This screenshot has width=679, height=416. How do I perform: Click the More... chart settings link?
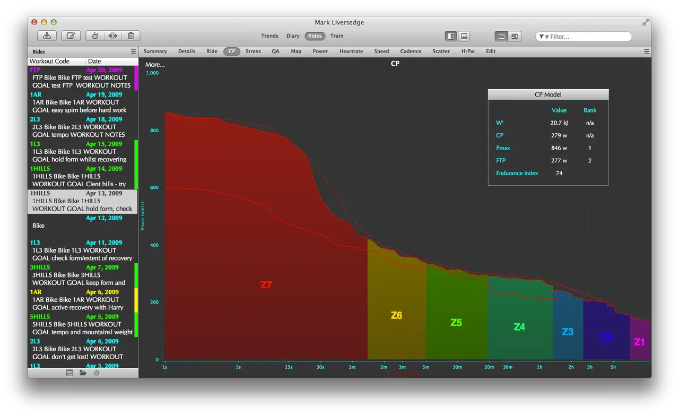click(155, 65)
